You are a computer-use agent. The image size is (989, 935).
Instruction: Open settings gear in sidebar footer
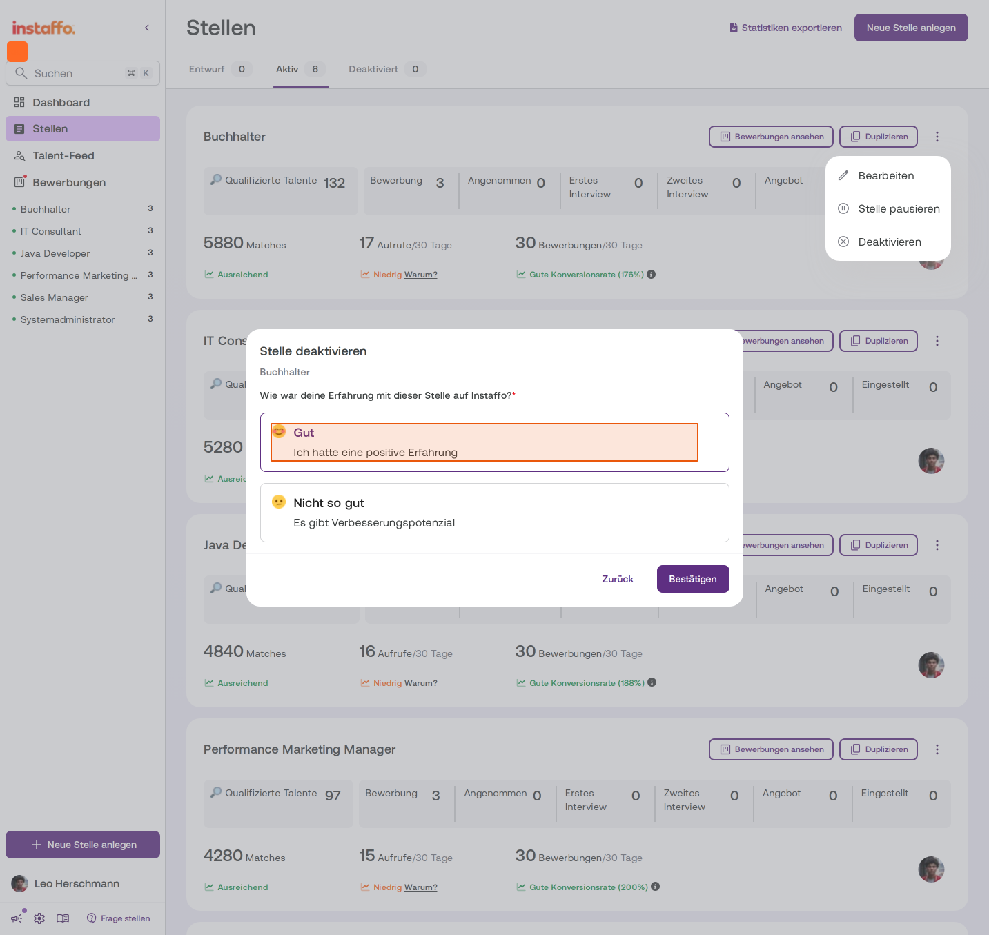click(x=39, y=918)
